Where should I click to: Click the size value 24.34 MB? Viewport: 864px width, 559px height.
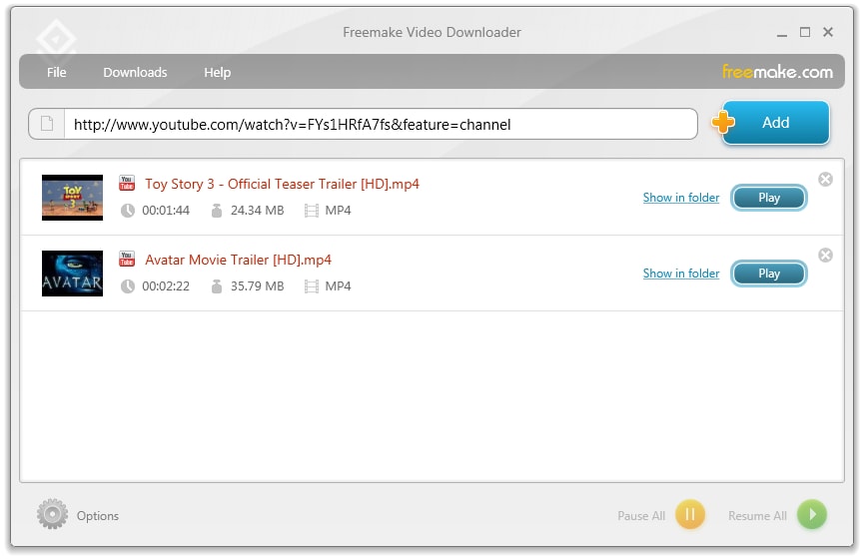[x=258, y=211]
